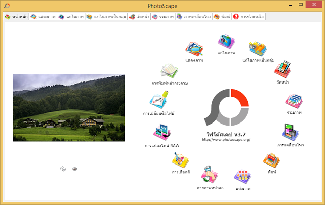This screenshot has width=325, height=205.
Task: Launch แก้ไขภาพเป็นกลุ่ม batch editor icon
Action: pos(257,49)
